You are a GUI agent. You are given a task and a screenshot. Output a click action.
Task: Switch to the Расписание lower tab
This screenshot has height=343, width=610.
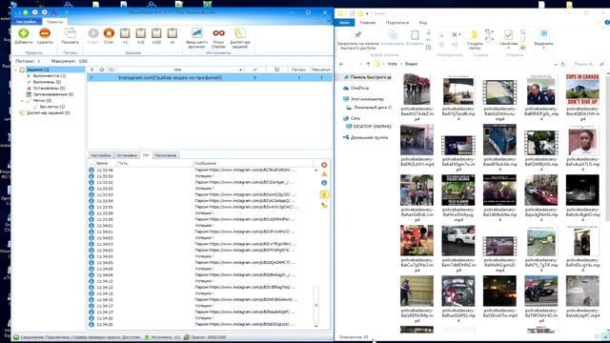pyautogui.click(x=166, y=155)
